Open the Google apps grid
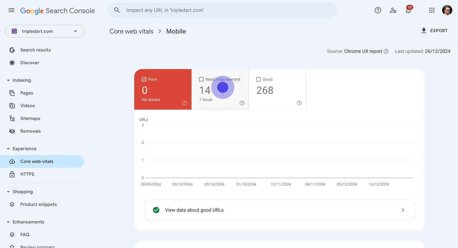 click(432, 10)
